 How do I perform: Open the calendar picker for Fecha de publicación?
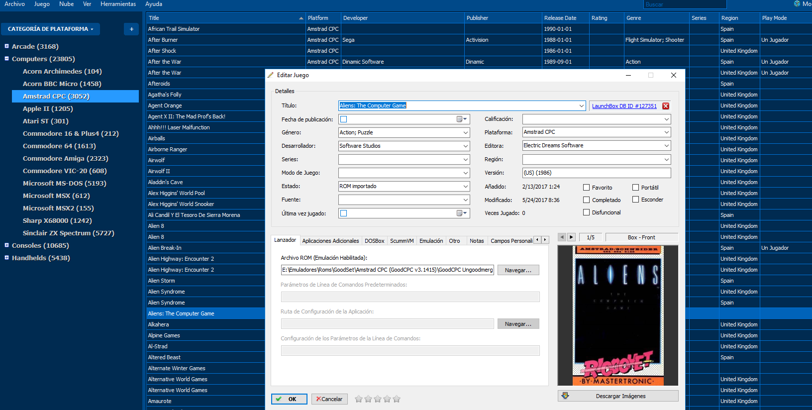click(x=462, y=119)
